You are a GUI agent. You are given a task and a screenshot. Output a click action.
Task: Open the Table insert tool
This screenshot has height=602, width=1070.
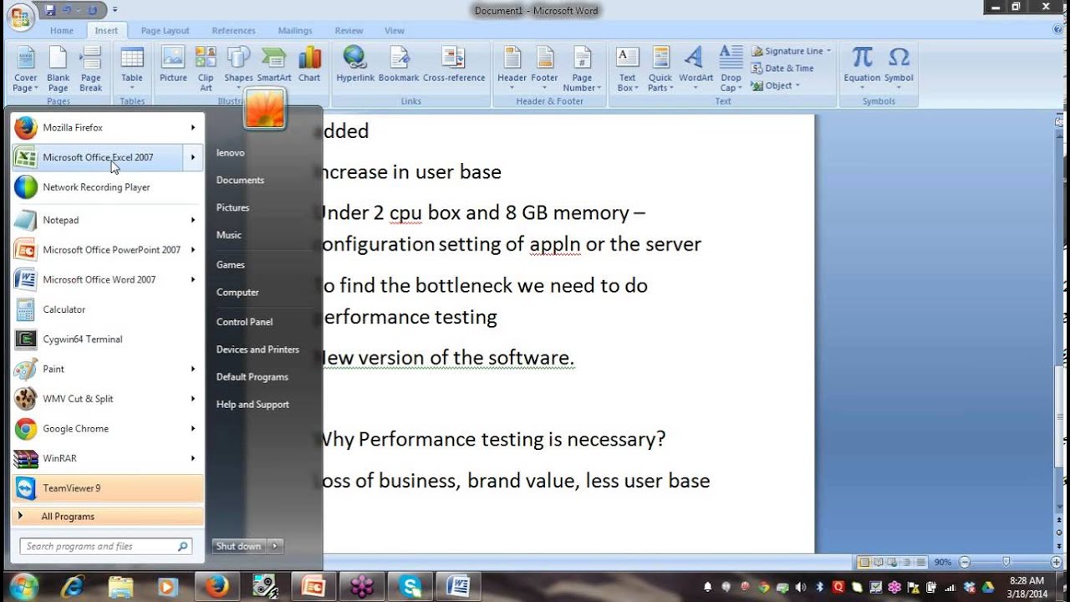point(132,69)
